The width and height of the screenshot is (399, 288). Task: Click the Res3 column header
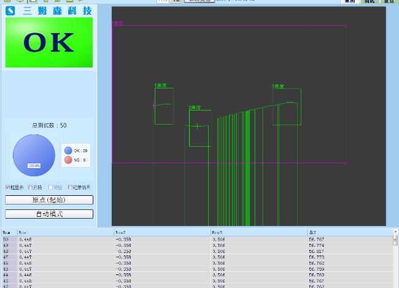[259, 233]
